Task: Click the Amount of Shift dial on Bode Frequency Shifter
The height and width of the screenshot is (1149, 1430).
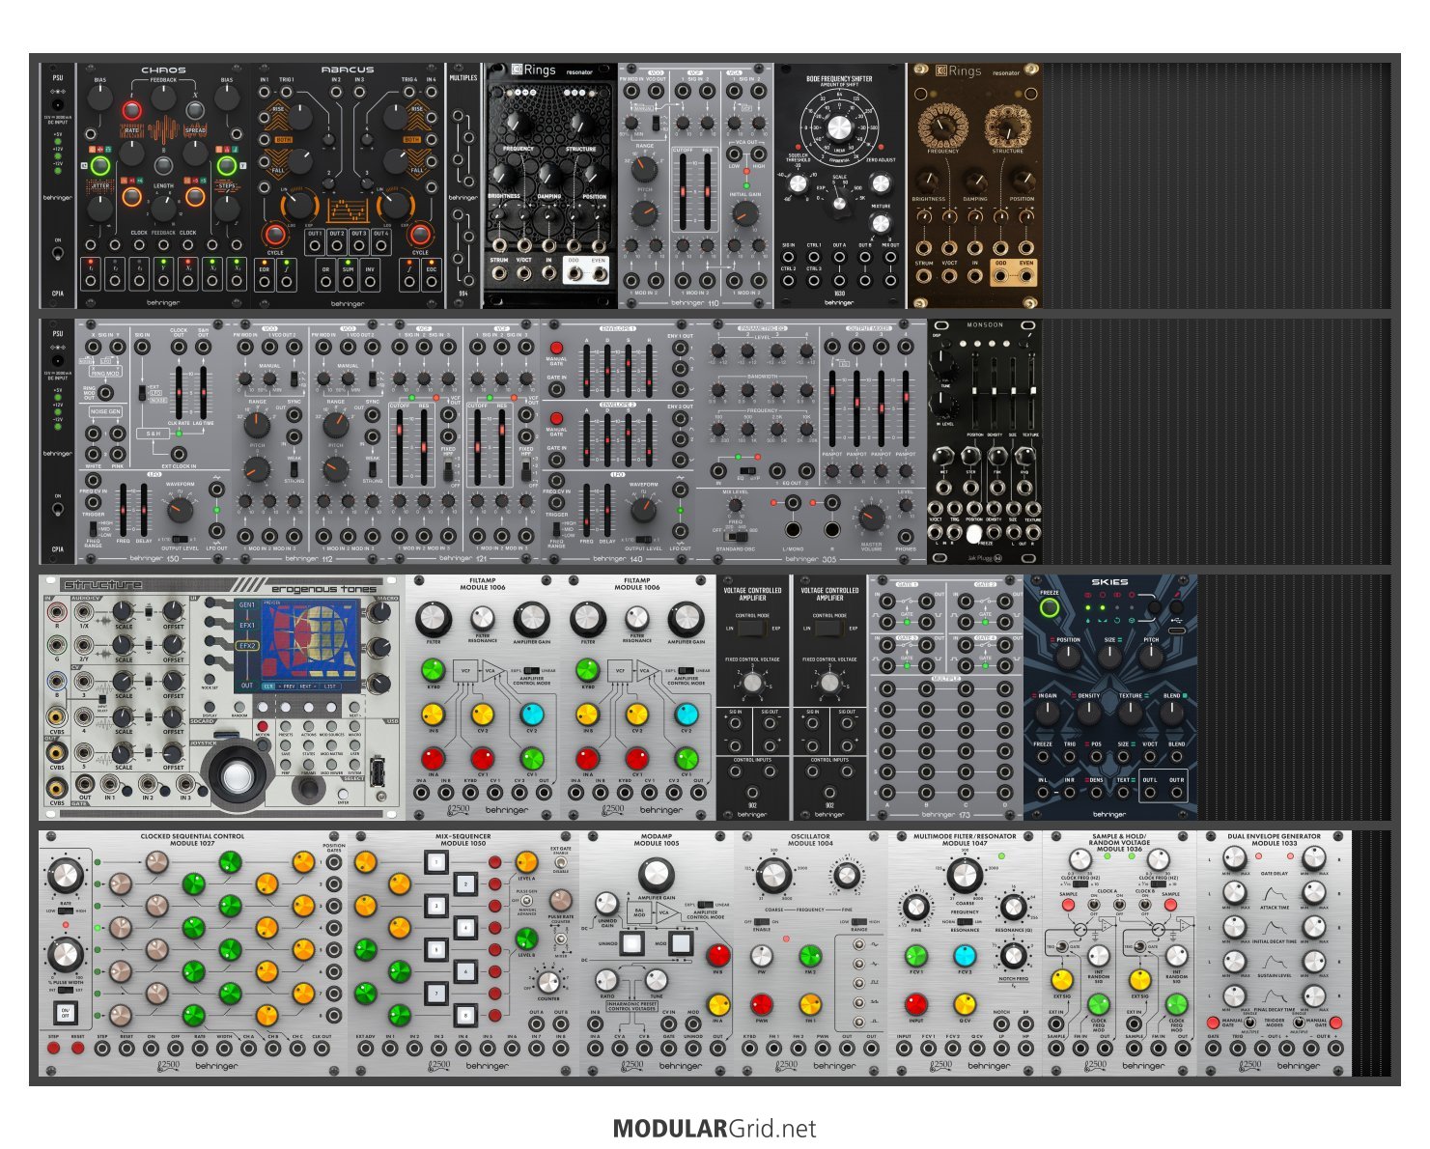Action: 839,126
